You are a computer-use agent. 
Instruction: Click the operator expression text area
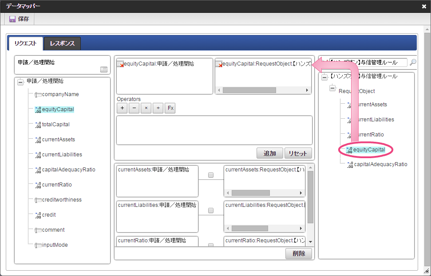(214, 130)
